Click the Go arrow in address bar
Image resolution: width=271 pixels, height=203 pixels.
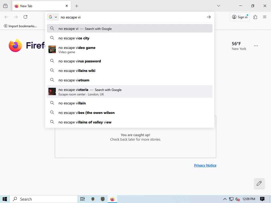point(209,17)
